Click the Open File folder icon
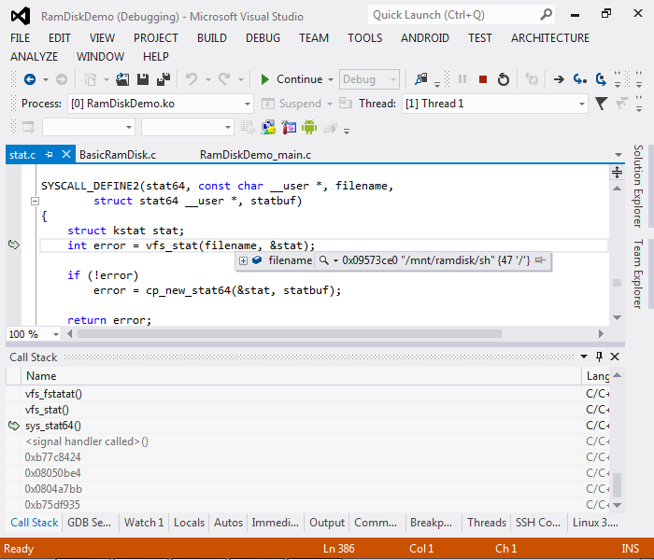The width and height of the screenshot is (654, 560). click(122, 79)
